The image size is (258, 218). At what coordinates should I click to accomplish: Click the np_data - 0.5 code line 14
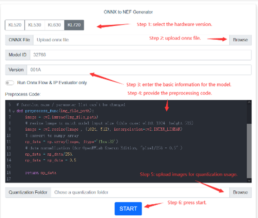[x=51, y=160]
